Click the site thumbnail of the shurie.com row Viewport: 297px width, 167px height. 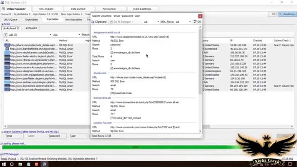(7, 45)
